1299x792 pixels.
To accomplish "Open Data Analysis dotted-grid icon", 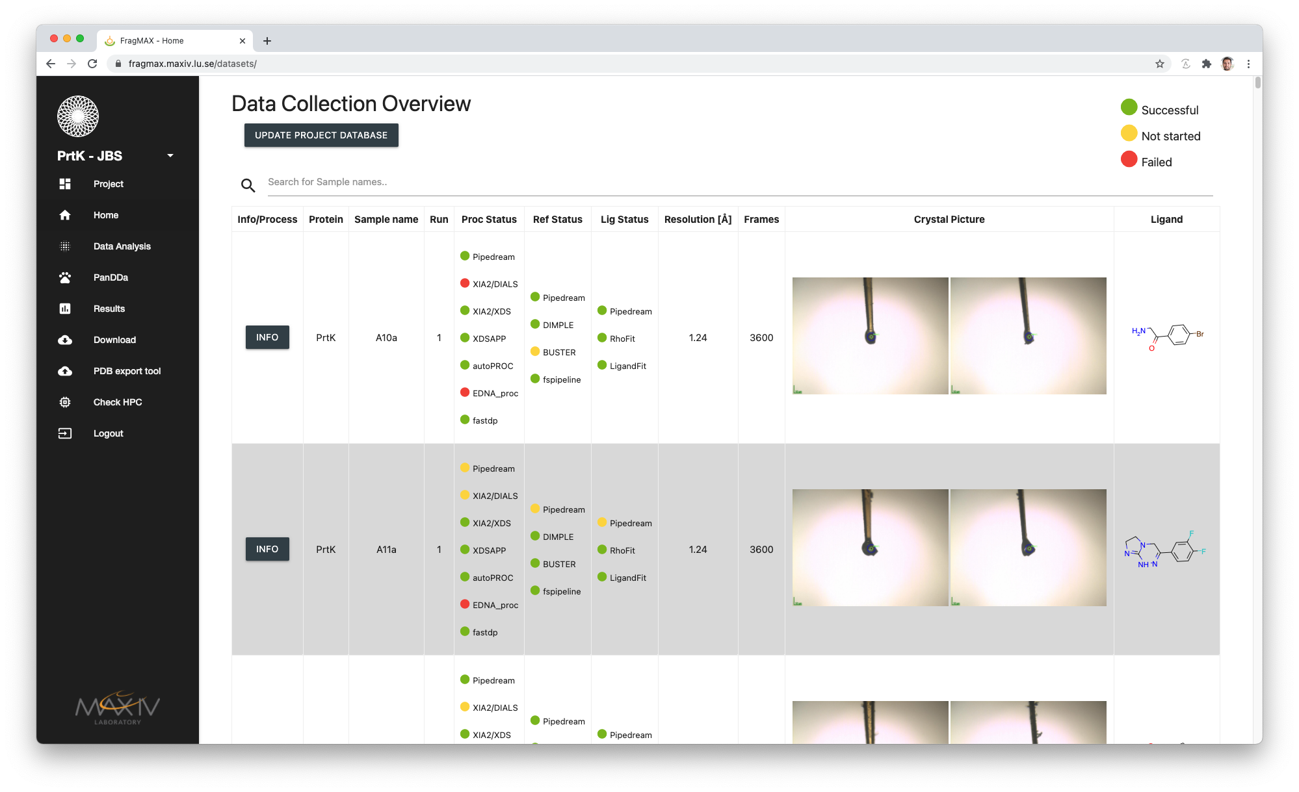I will coord(65,246).
